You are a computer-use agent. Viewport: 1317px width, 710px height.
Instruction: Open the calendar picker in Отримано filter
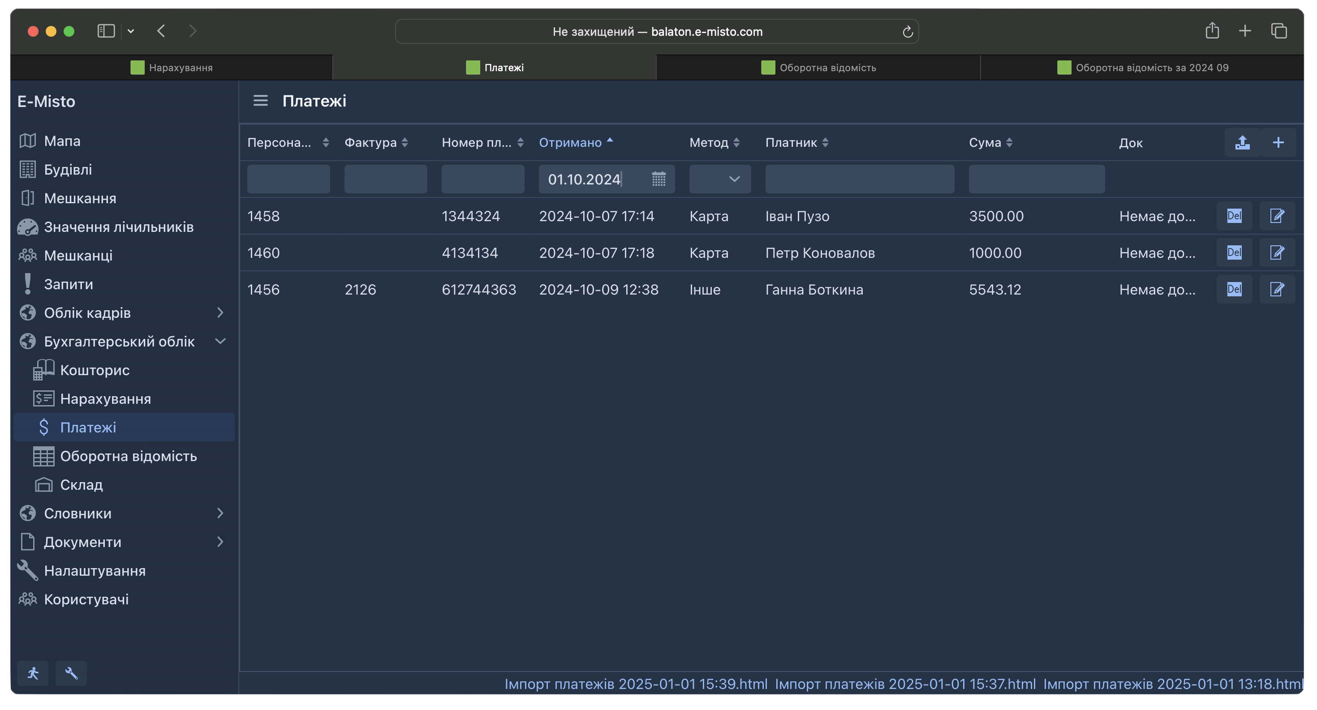pyautogui.click(x=658, y=179)
